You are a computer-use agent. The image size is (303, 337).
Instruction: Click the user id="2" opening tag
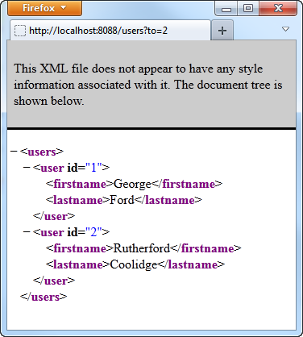click(71, 232)
